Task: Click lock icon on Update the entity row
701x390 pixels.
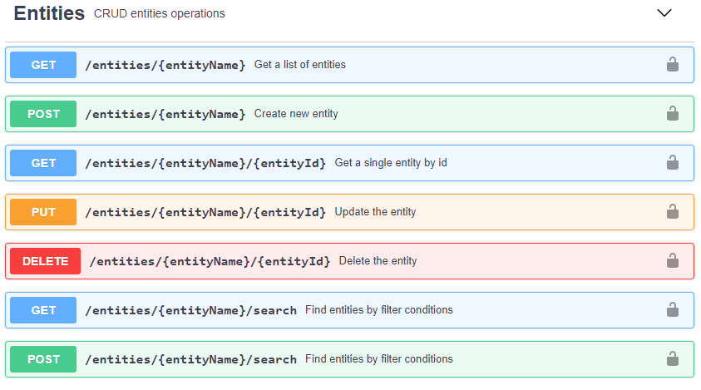Action: tap(673, 211)
